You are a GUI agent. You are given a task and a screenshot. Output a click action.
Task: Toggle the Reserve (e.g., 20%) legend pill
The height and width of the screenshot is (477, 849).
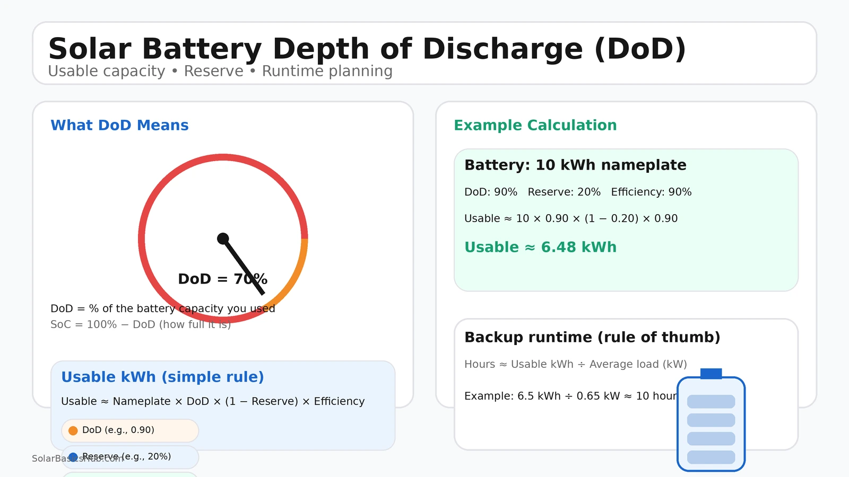click(129, 456)
